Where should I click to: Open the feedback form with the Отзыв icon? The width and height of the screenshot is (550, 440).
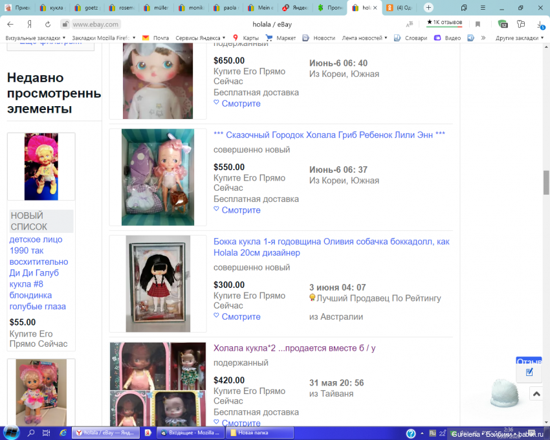(x=529, y=371)
